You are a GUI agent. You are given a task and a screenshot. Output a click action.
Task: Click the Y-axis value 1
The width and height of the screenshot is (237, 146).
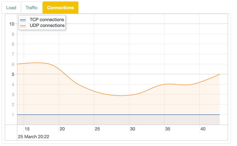(x=13, y=115)
